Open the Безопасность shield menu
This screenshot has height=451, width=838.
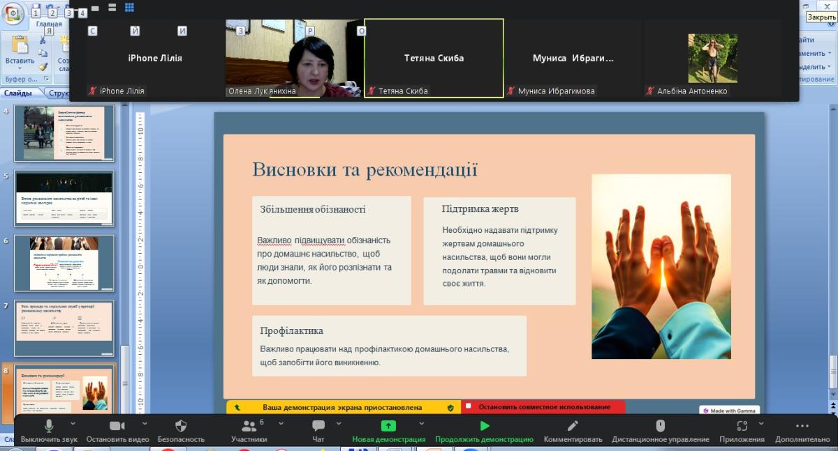click(181, 431)
